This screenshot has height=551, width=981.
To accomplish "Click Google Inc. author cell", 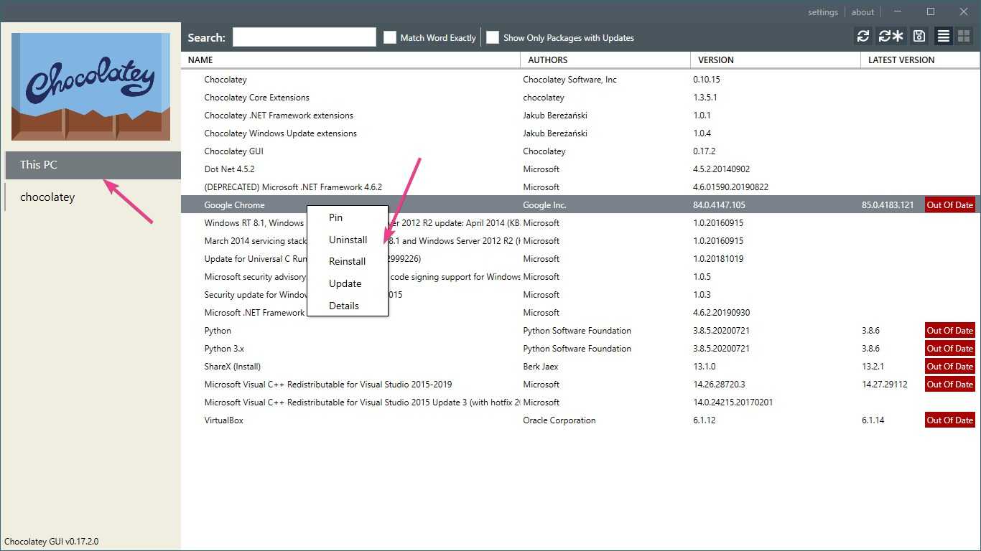I will [x=544, y=205].
